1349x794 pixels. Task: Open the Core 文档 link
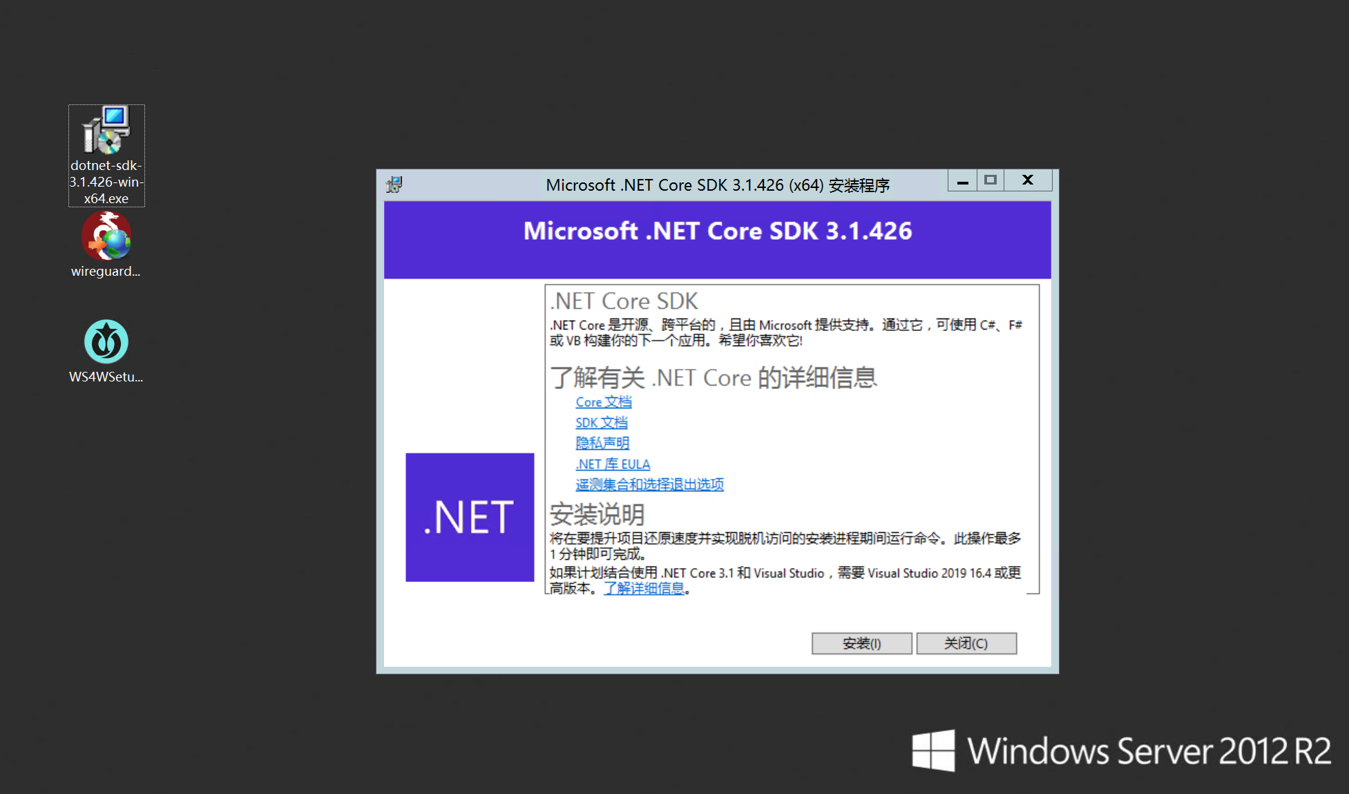click(x=604, y=402)
